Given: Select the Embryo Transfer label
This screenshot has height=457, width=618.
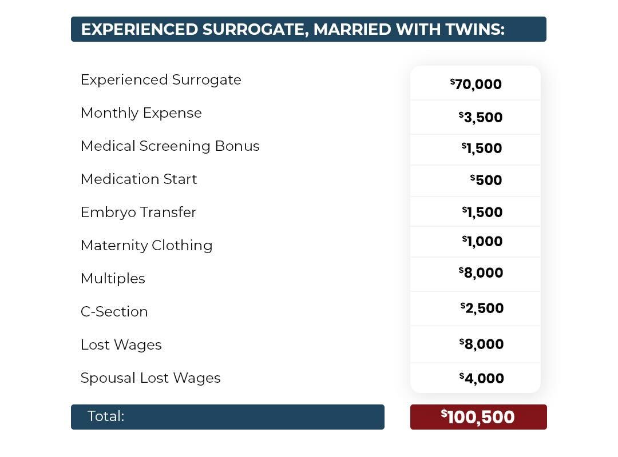Looking at the screenshot, I should pos(138,213).
